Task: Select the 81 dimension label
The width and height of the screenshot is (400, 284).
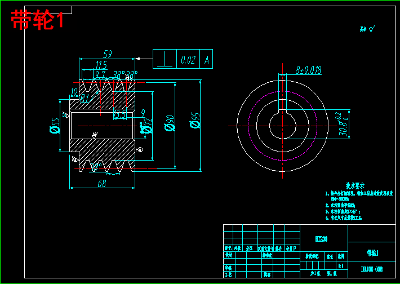Action: pos(85,97)
